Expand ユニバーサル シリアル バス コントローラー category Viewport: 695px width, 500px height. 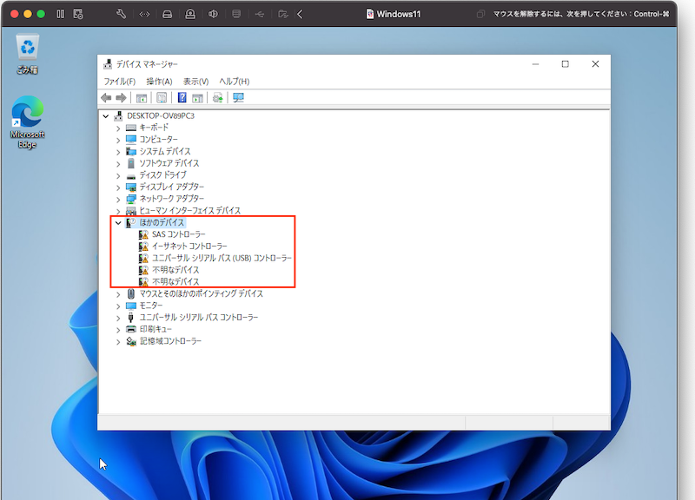[118, 318]
